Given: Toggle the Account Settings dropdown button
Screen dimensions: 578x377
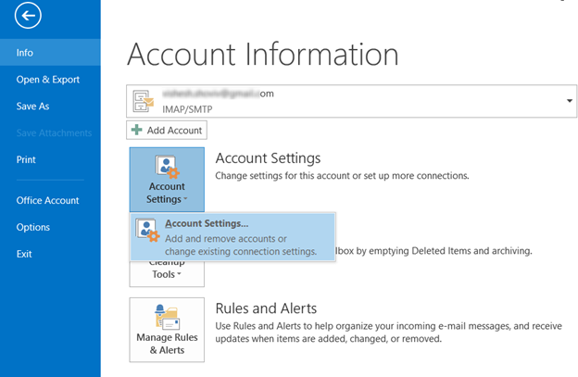Looking at the screenshot, I should pos(167,180).
